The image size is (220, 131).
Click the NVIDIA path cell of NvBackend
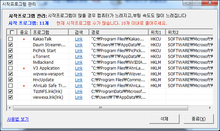point(119,62)
